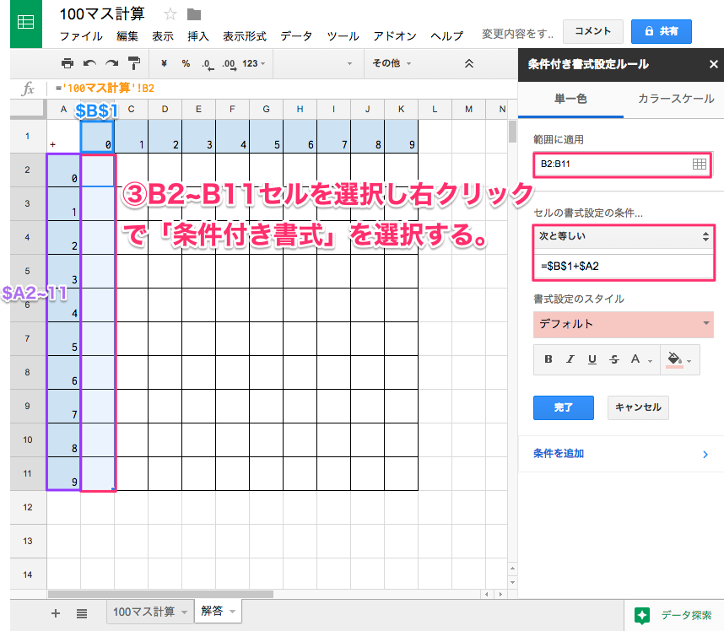Screen dimensions: 724x631
Task: Star the 100マス計算 document
Action: point(170,14)
